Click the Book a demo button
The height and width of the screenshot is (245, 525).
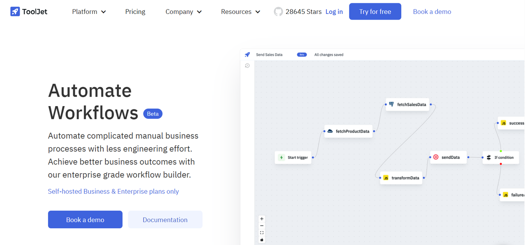click(x=85, y=219)
